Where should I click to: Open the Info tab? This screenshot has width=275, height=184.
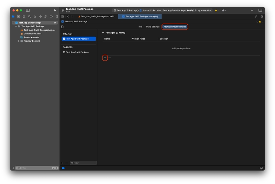tap(140, 26)
